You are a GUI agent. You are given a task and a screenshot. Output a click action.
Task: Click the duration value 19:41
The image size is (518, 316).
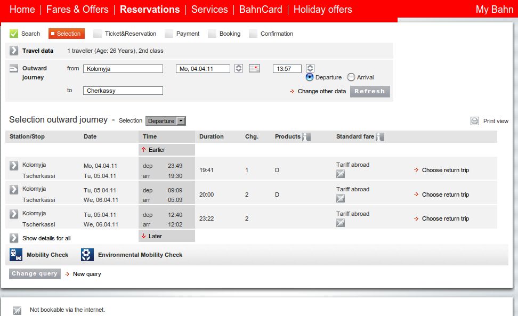(x=206, y=170)
